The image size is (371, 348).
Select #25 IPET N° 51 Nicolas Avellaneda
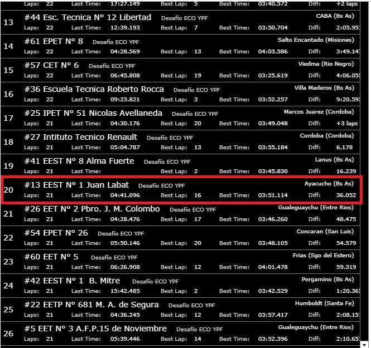93,113
